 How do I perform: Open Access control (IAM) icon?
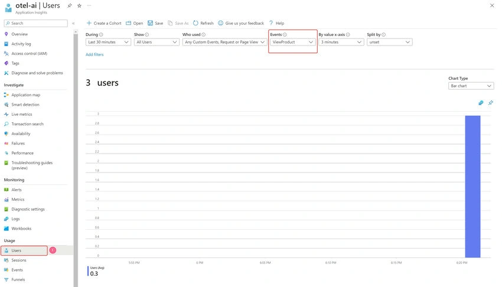coord(6,53)
